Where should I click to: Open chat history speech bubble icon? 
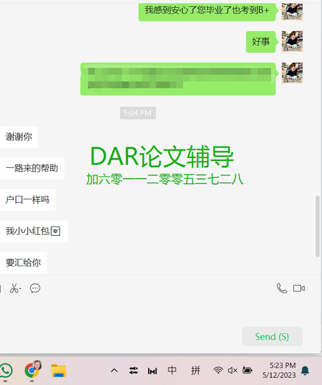point(35,288)
